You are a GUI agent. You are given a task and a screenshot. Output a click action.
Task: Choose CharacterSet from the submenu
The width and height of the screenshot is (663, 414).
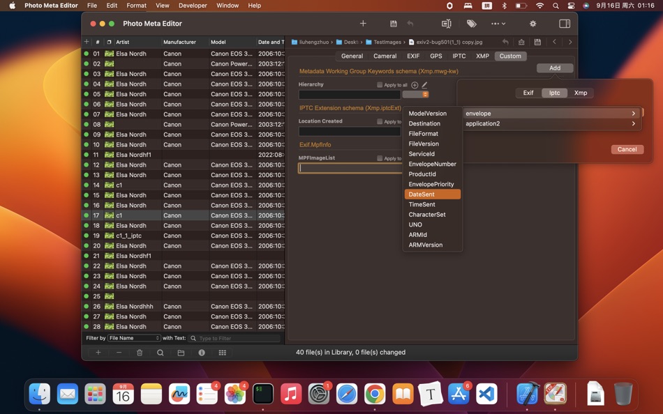point(433,215)
